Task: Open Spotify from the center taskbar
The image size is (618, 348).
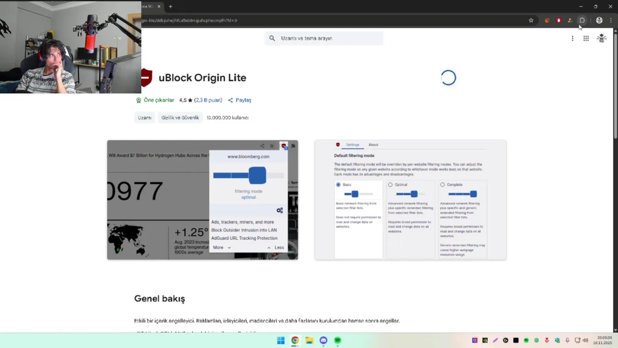Action: (x=337, y=340)
